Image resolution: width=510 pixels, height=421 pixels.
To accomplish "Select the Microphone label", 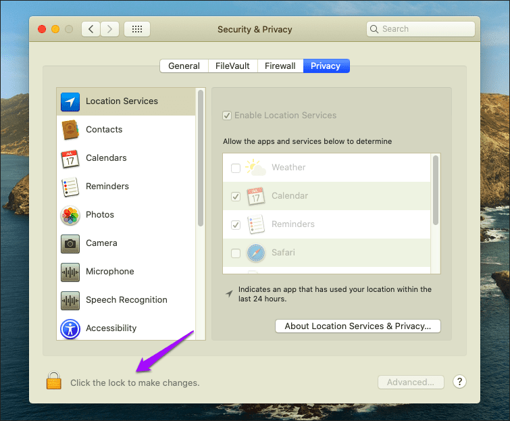I will 110,272.
